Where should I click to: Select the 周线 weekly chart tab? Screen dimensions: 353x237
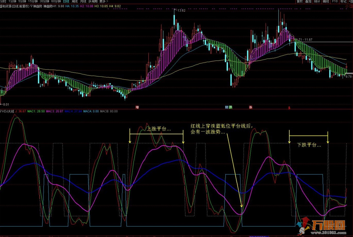pyautogui.click(x=75, y=1)
